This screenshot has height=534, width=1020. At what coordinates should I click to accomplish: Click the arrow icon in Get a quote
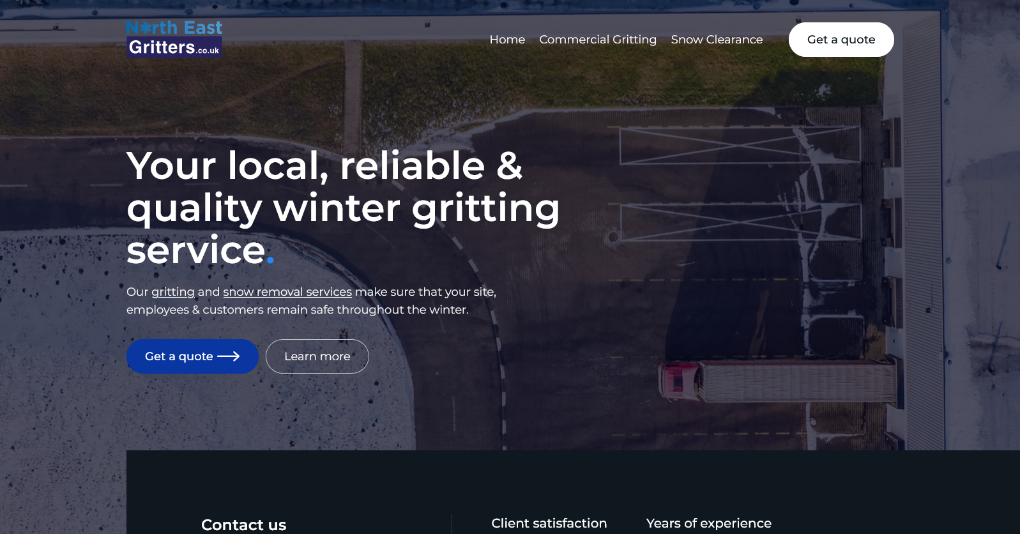[229, 356]
